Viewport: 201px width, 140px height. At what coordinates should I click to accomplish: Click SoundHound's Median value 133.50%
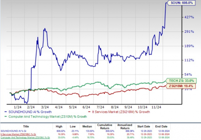point(90,131)
